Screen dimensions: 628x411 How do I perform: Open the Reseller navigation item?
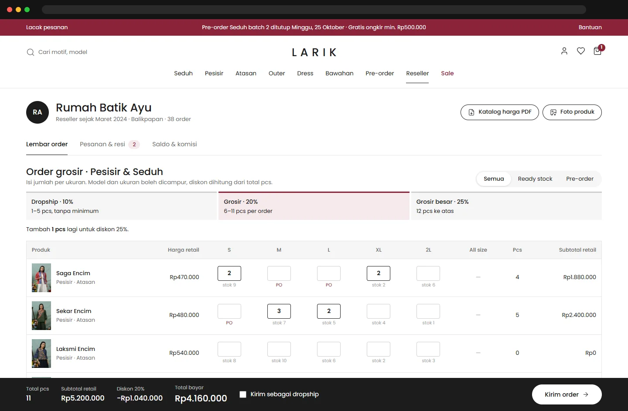417,73
